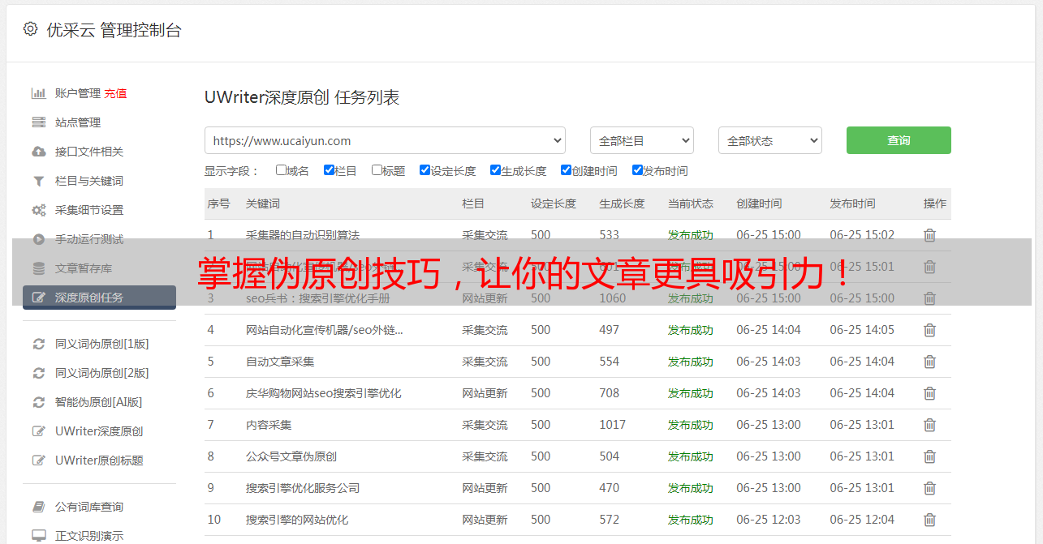Open 同义词伪原创[1版] in the sidebar
The height and width of the screenshot is (544, 1043).
(101, 344)
